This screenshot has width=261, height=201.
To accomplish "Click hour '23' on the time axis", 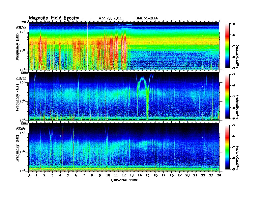I will (211, 175).
